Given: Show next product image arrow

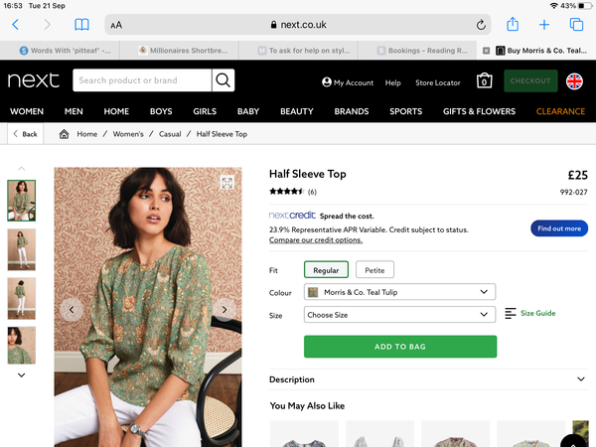Looking at the screenshot, I should (x=224, y=310).
